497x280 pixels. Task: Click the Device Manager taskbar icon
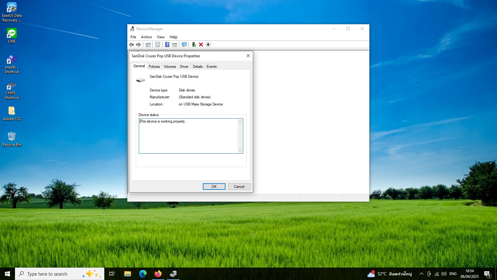point(173,274)
